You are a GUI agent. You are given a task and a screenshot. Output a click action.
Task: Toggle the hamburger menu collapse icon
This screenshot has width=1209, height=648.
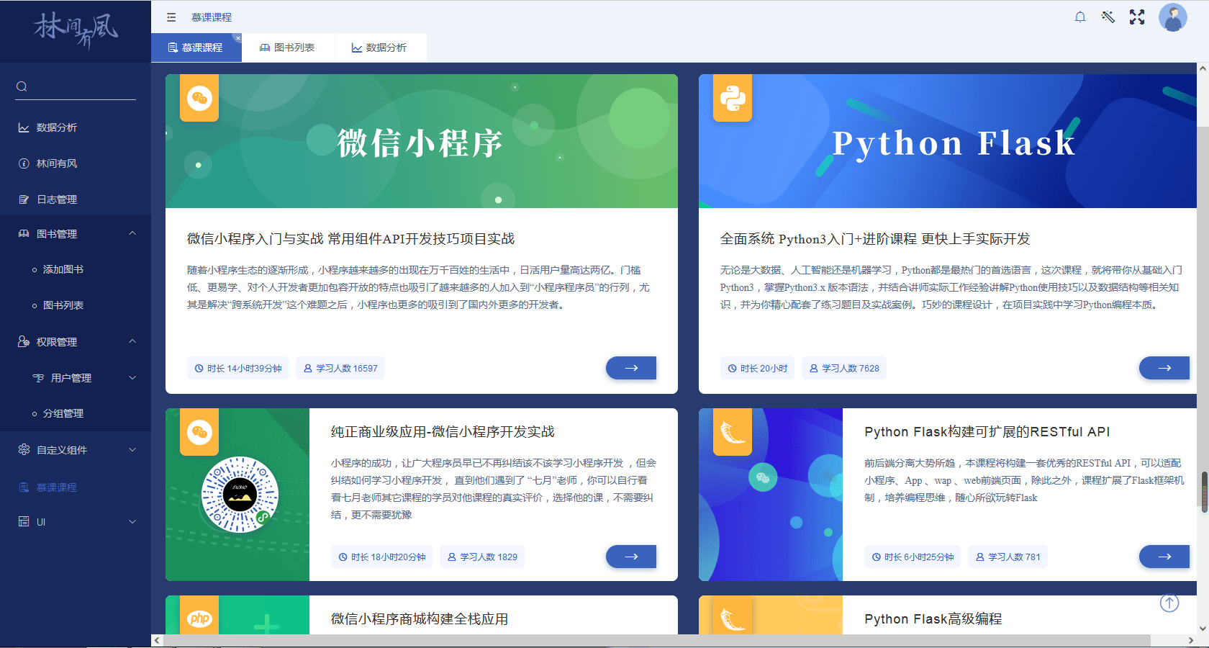(x=171, y=17)
